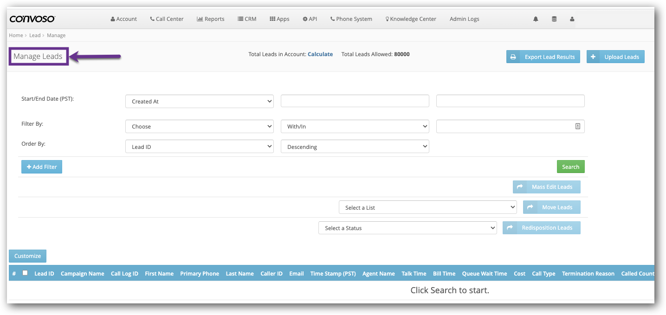Click the database stack icon
666x315 pixels.
(554, 19)
